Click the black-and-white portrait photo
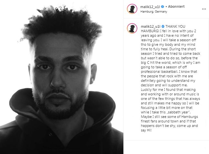Screen dimensions: 209x154 pos(62,77)
